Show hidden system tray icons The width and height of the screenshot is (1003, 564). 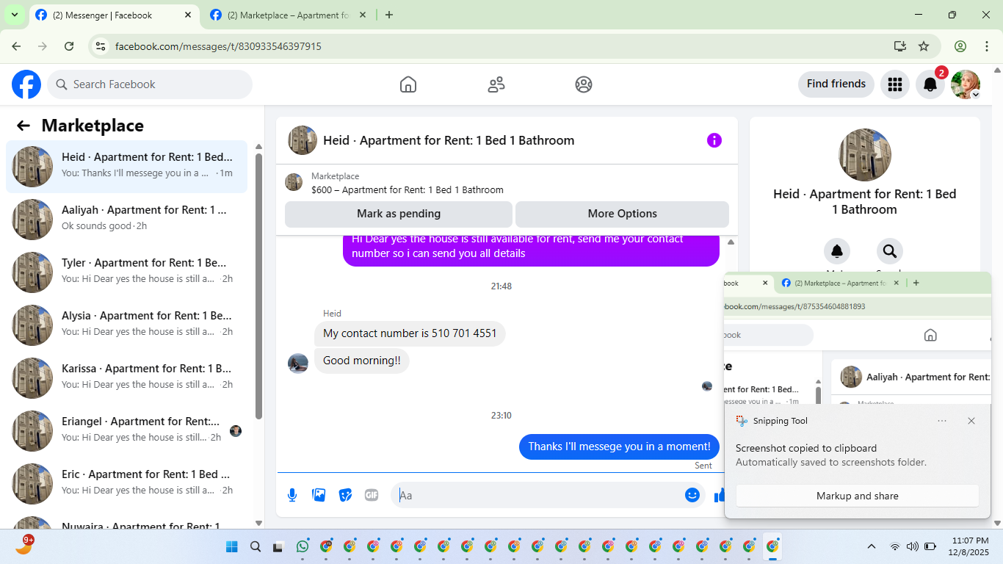872,546
